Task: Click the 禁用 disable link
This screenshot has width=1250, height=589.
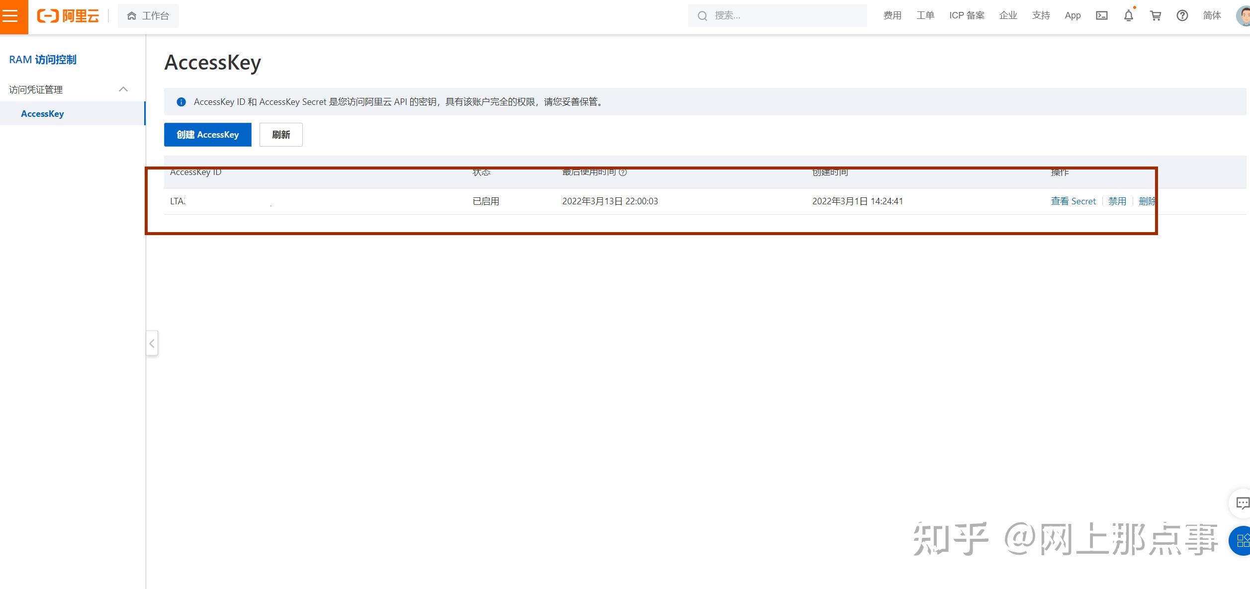Action: coord(1117,201)
